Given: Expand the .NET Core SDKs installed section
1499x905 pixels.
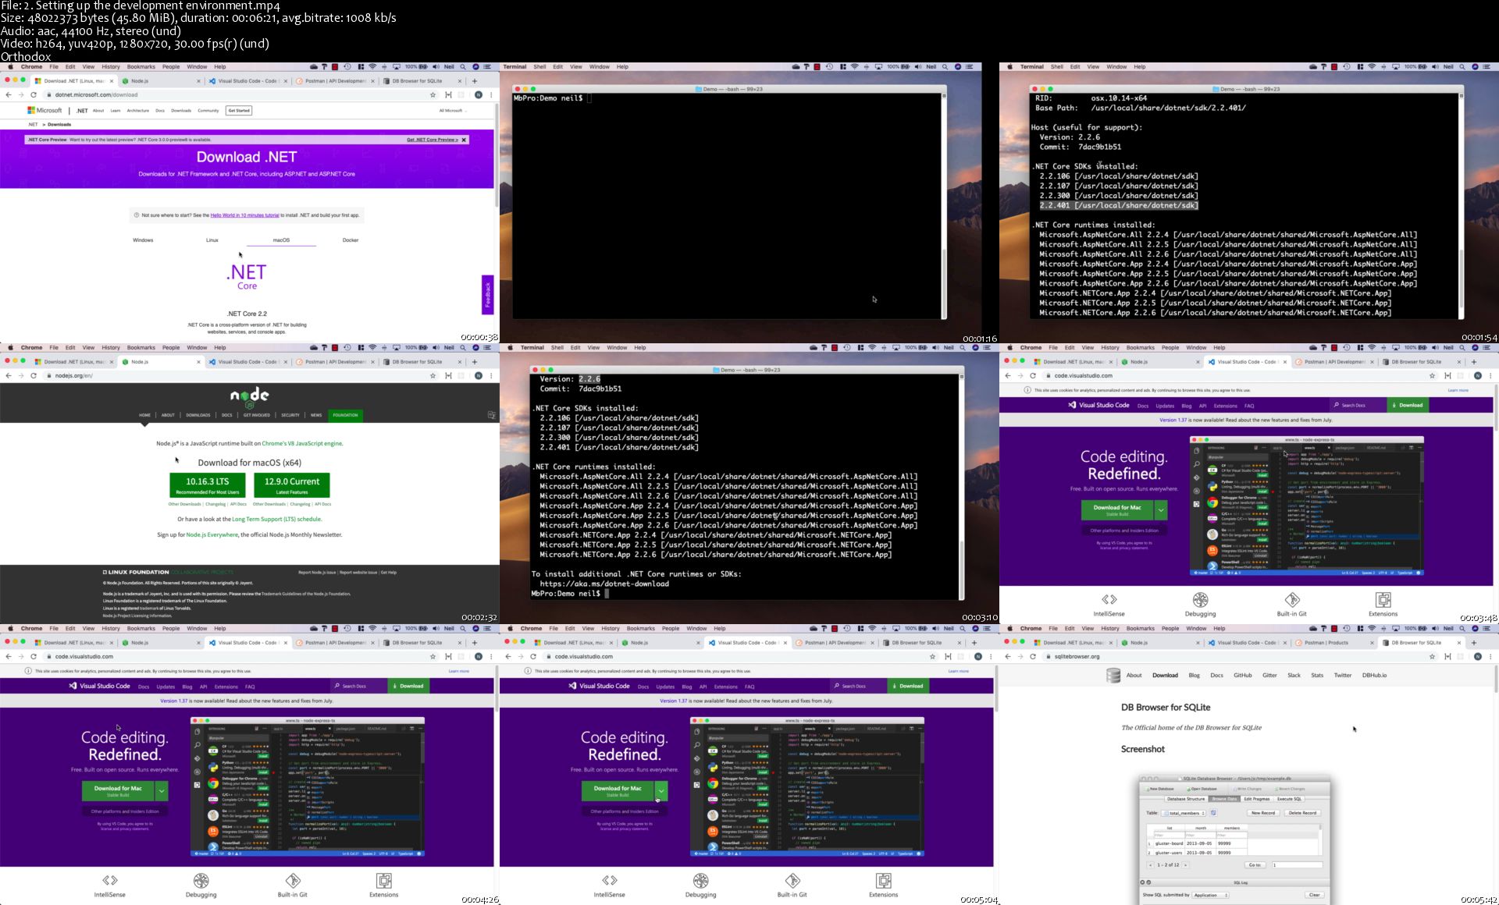Looking at the screenshot, I should point(1089,166).
